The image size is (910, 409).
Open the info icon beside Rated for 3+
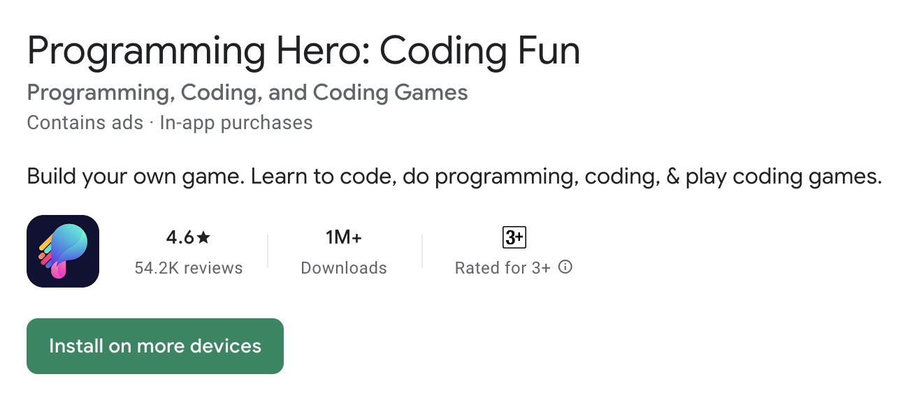565,267
